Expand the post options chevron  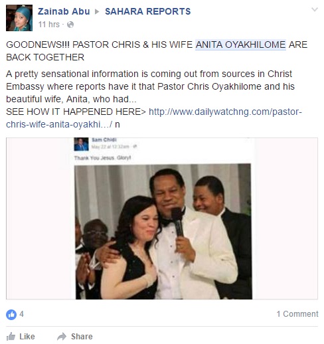[315, 9]
